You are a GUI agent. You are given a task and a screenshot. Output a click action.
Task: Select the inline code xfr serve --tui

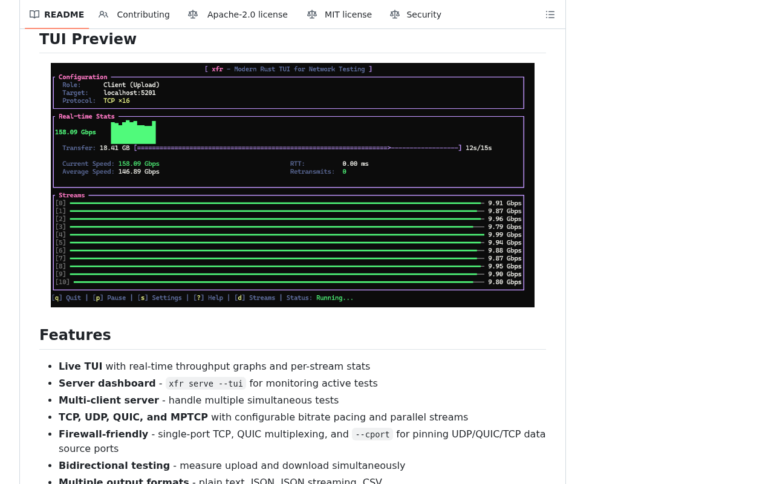click(x=206, y=383)
